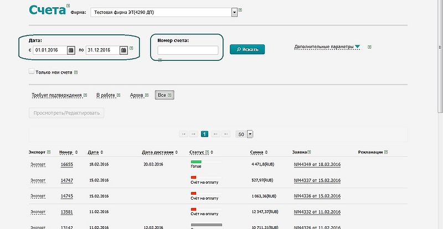
Task: Open the end date calendar picker
Action: 123,50
